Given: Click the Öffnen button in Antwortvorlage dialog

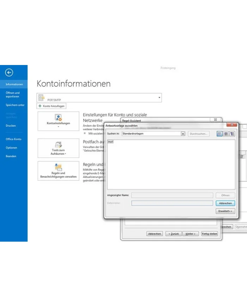Looking at the screenshot, I should (225, 195).
